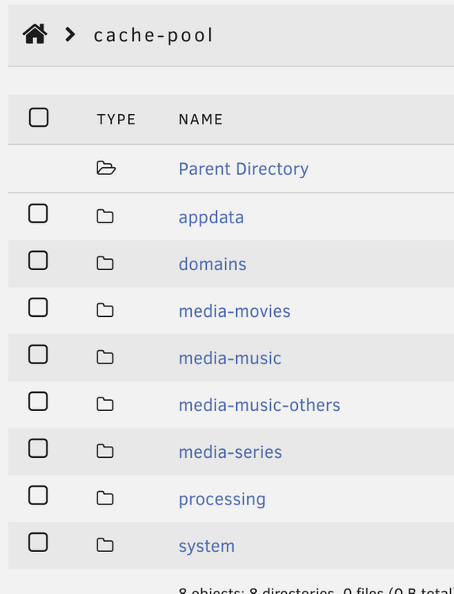Click the breadcrumb chevron arrow
This screenshot has width=454, height=594.
pyautogui.click(x=70, y=35)
